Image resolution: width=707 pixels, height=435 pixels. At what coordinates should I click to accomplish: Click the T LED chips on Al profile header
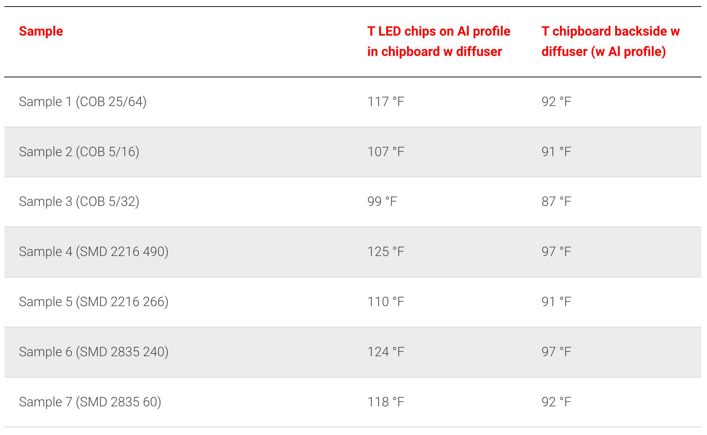pyautogui.click(x=438, y=41)
